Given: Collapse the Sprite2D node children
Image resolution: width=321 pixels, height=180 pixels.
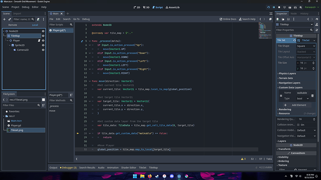Looking at the screenshot, I should (10, 45).
